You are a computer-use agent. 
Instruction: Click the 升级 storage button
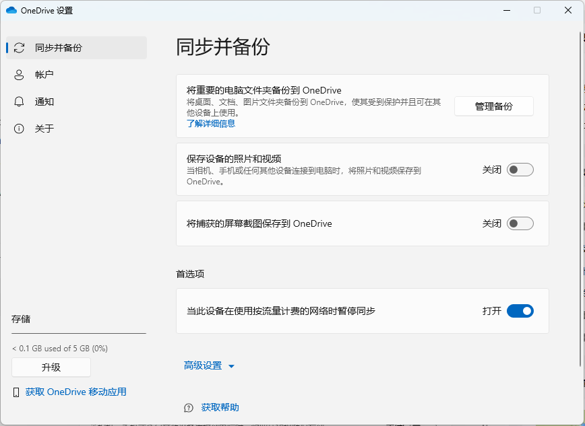51,367
